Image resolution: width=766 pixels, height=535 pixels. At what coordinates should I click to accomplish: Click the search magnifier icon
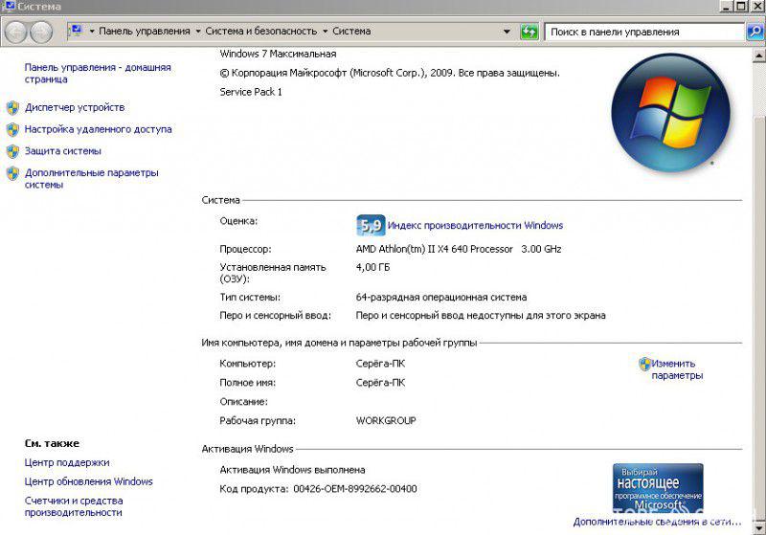755,33
